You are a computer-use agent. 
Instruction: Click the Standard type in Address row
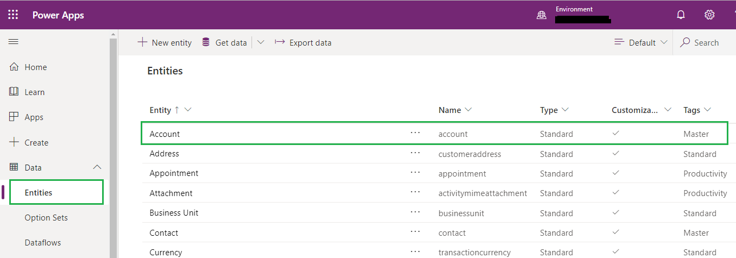coord(556,154)
